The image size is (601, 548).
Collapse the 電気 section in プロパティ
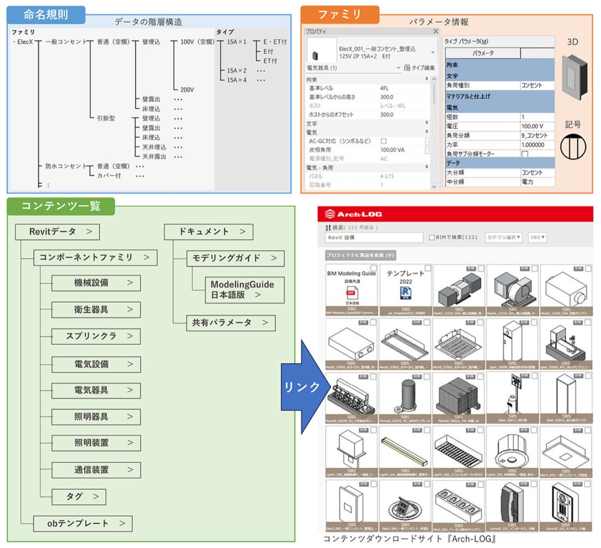tap(427, 132)
